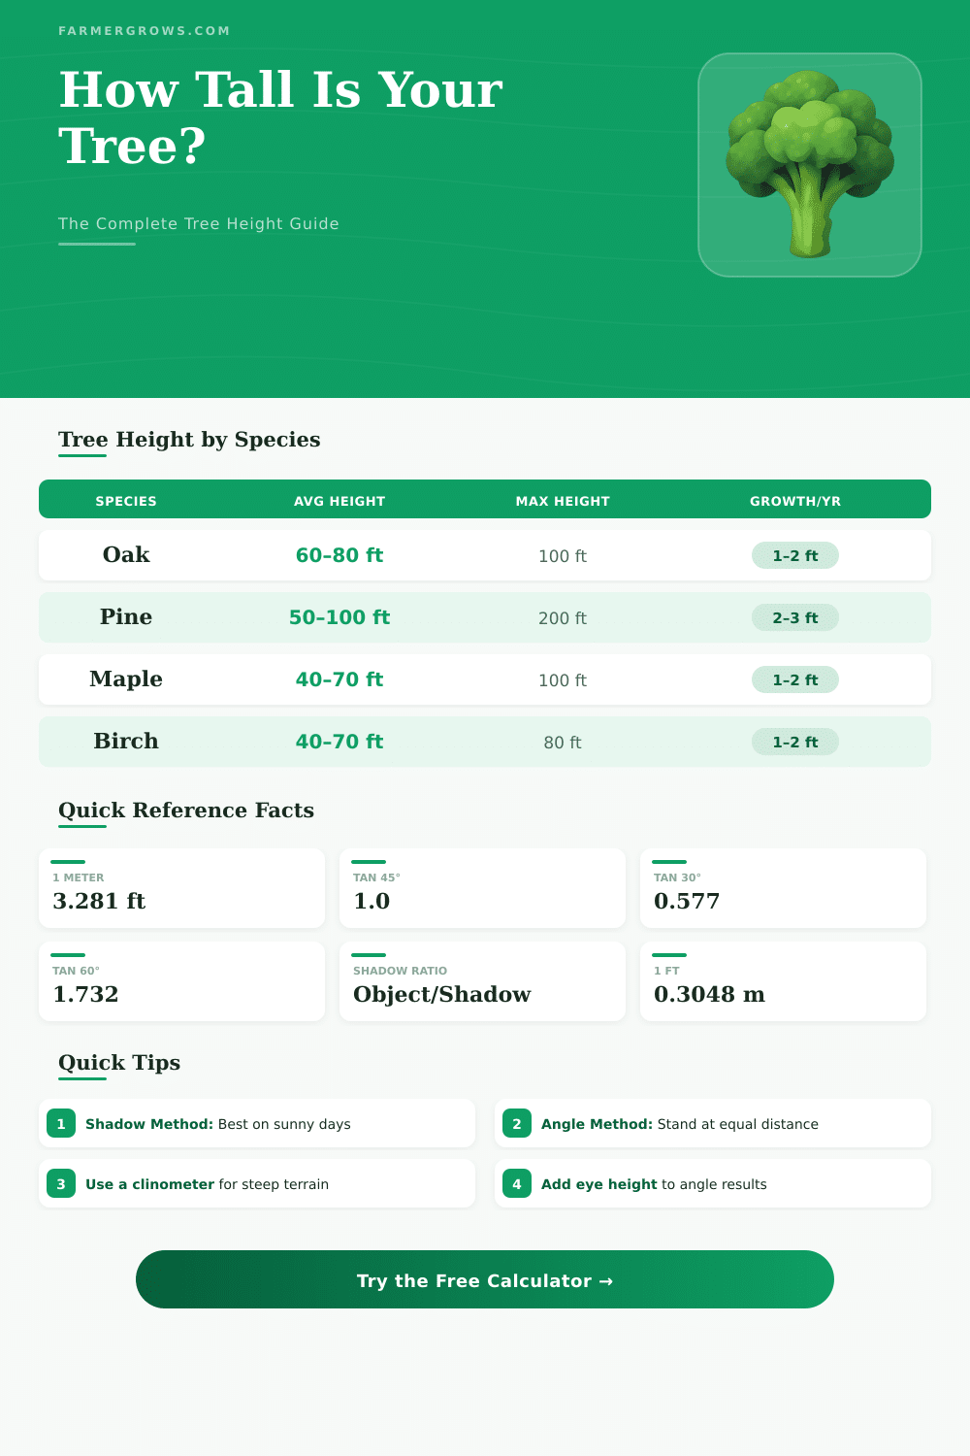Click the green underline beneath Quick Tips
The width and height of the screenshot is (970, 1456).
(x=83, y=1079)
